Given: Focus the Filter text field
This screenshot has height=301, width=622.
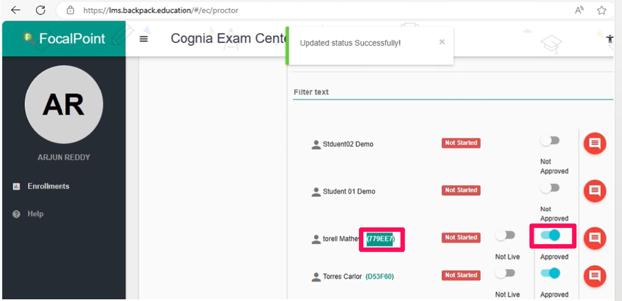Looking at the screenshot, I should pos(453,92).
